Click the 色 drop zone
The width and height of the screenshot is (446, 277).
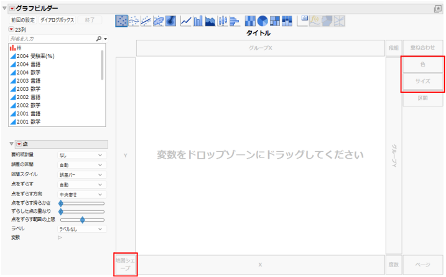click(x=423, y=64)
